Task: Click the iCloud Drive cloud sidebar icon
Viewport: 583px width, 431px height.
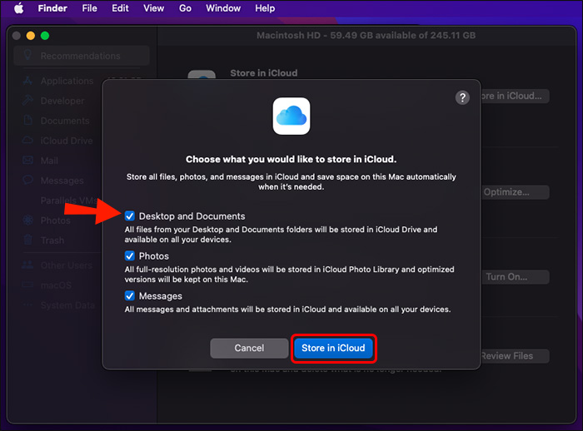Action: [x=27, y=141]
